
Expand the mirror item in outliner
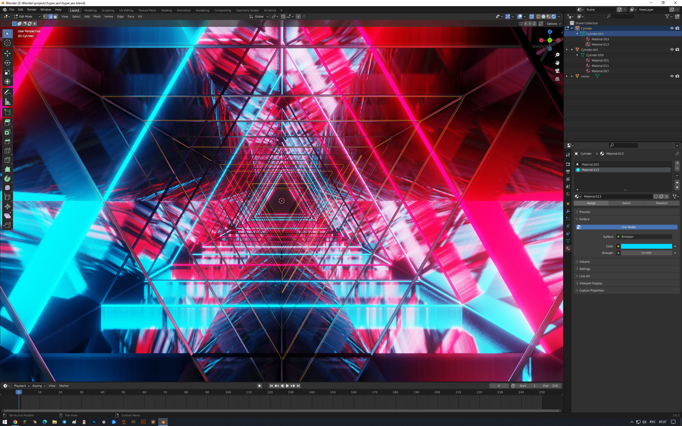tap(572, 76)
